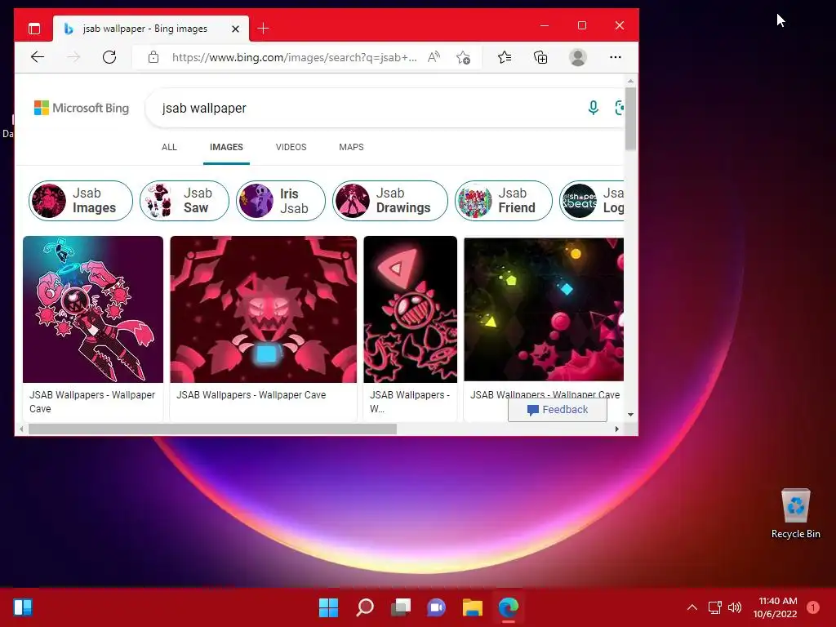Open second result's 'JSAB Wallpapers - Wallpaper Cave' caption
This screenshot has width=836, height=627.
(251, 395)
